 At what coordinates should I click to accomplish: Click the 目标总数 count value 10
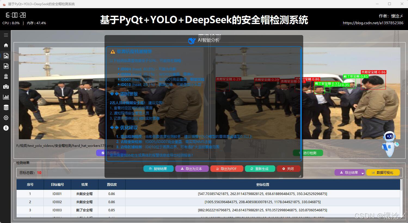click(39, 173)
